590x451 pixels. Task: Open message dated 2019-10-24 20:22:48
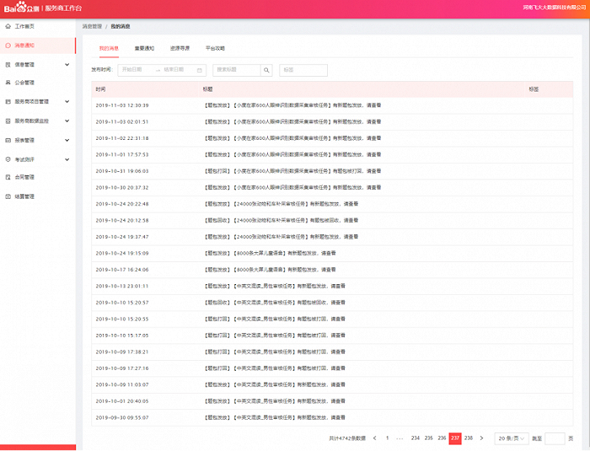point(332,204)
